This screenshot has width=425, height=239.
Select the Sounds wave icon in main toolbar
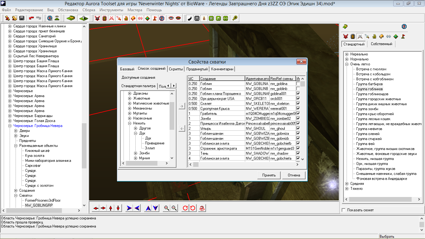(x=140, y=18)
